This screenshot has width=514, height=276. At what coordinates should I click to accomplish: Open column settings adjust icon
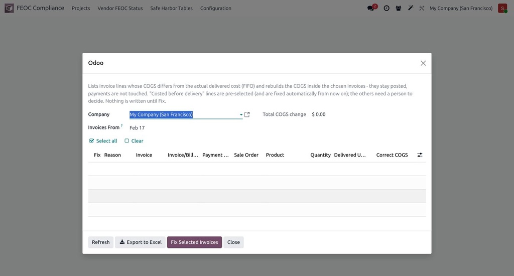point(420,155)
